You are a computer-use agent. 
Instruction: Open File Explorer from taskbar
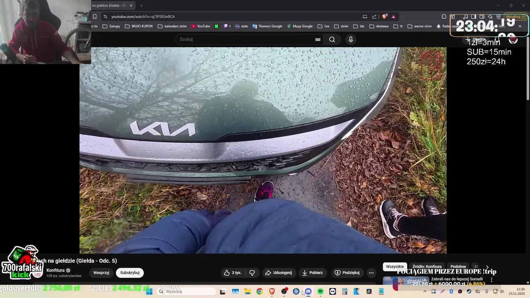(247, 291)
